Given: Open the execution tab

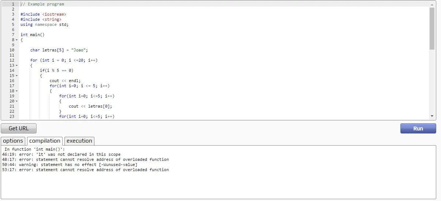Looking at the screenshot, I should tap(79, 141).
